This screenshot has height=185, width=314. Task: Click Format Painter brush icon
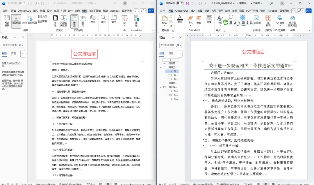pos(171,26)
